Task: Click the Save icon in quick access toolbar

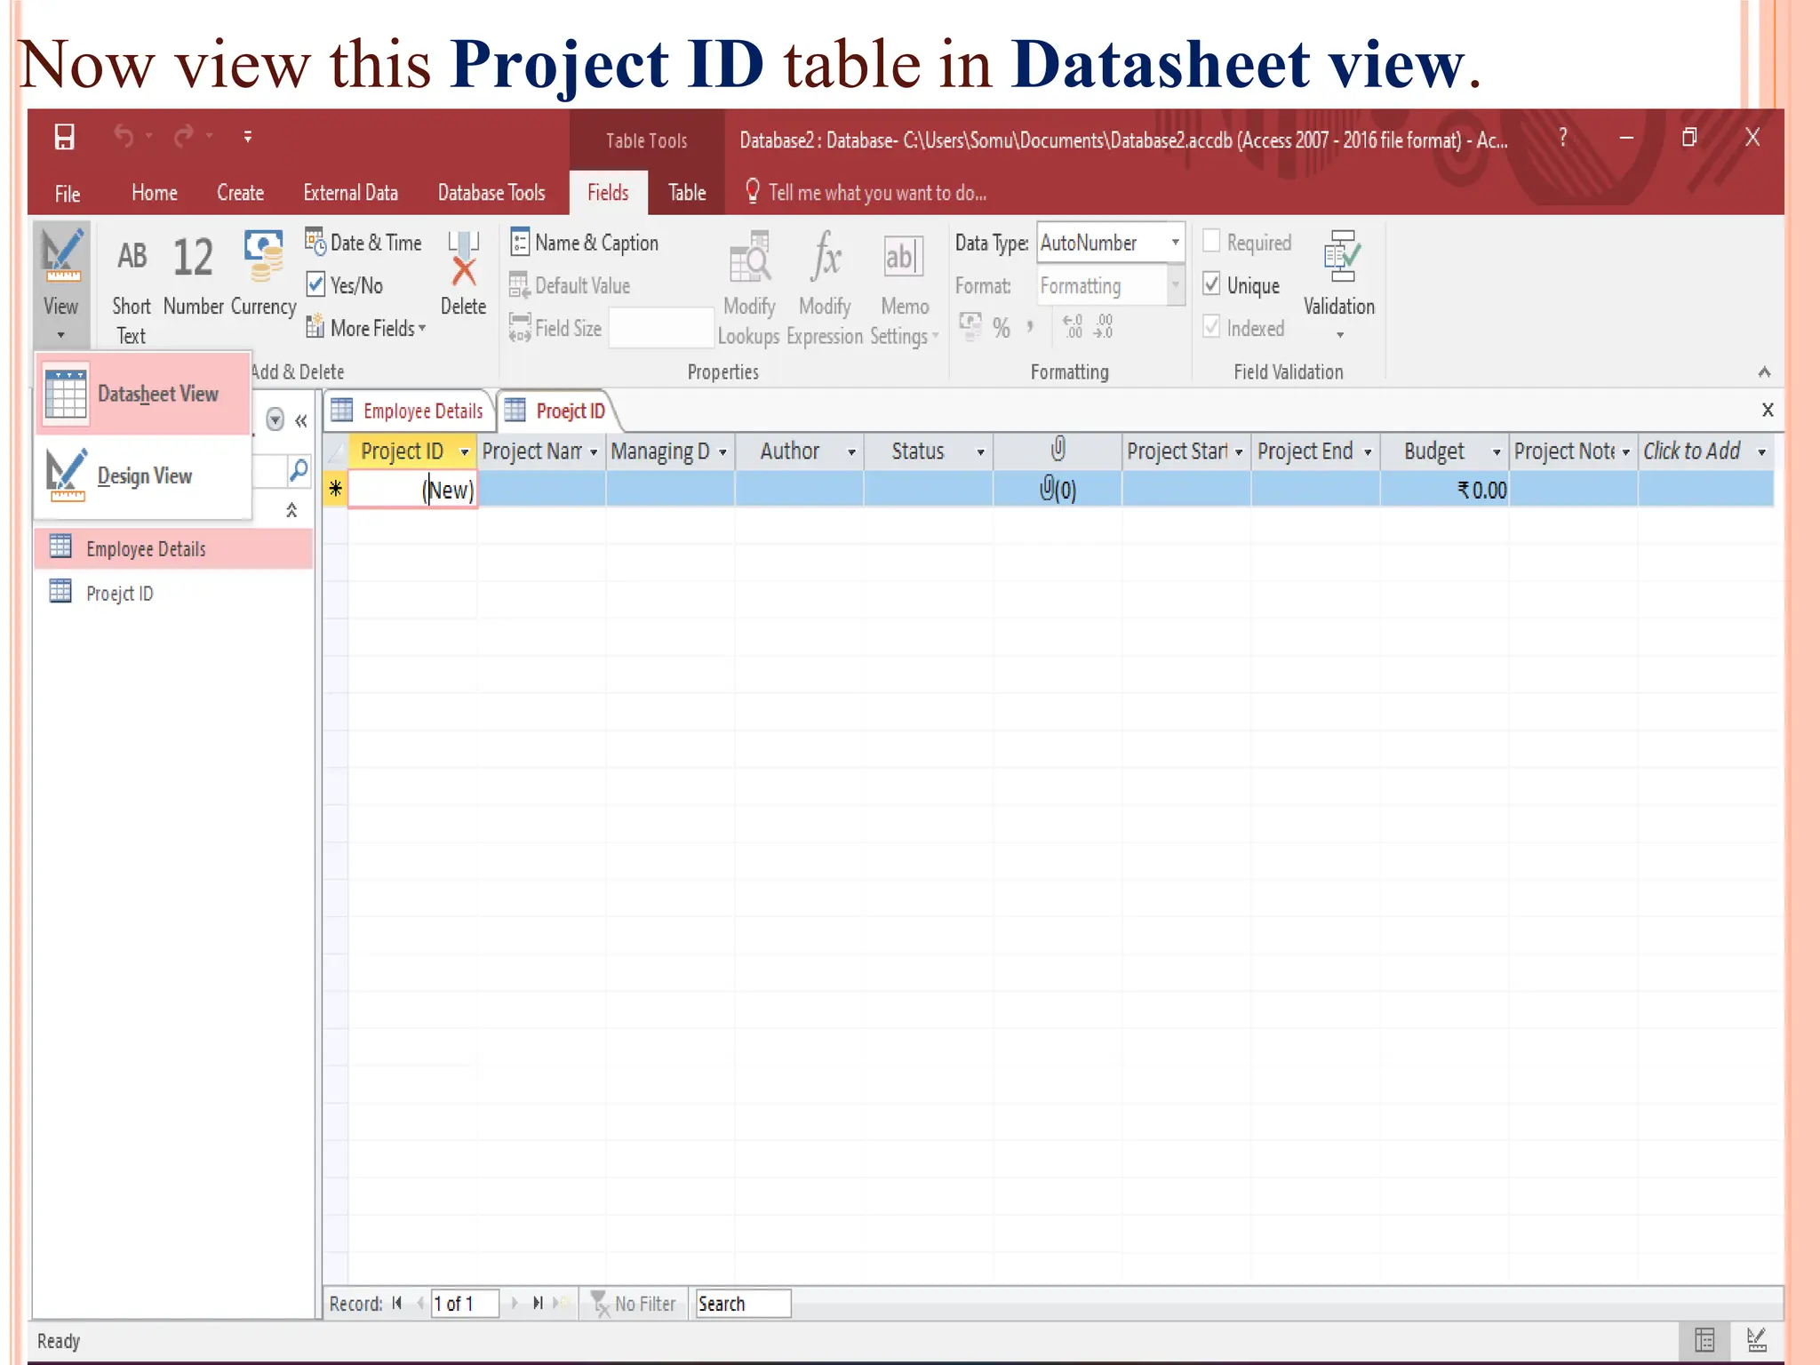Action: click(64, 137)
